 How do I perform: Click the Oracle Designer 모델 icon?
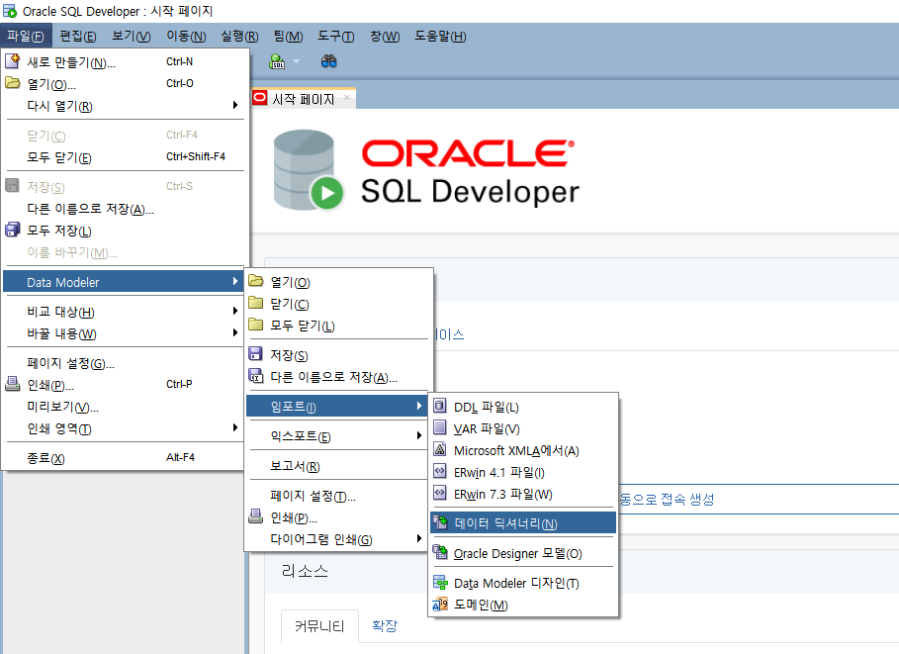[440, 552]
